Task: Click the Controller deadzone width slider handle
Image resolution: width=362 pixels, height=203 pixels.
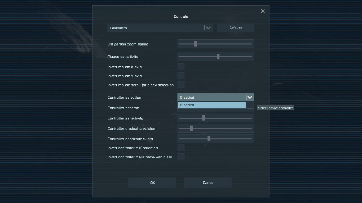Action: click(x=209, y=139)
